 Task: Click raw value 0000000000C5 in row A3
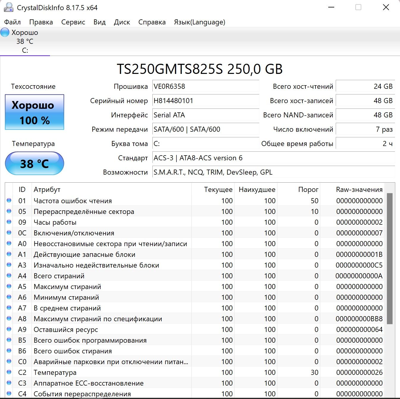point(359,265)
